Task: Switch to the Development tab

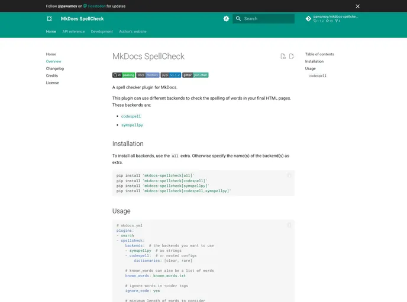Action: pos(102,32)
